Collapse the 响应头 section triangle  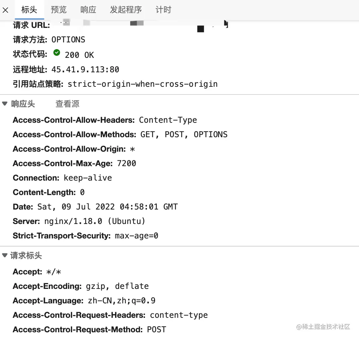click(5, 104)
